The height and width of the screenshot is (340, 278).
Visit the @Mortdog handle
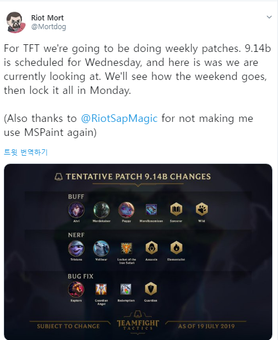[49, 27]
